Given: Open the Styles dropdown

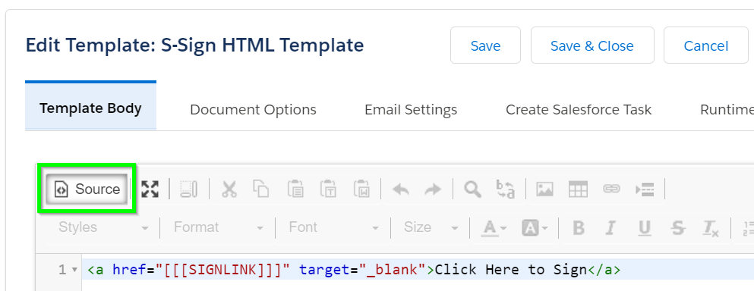Looking at the screenshot, I should pyautogui.click(x=103, y=227).
